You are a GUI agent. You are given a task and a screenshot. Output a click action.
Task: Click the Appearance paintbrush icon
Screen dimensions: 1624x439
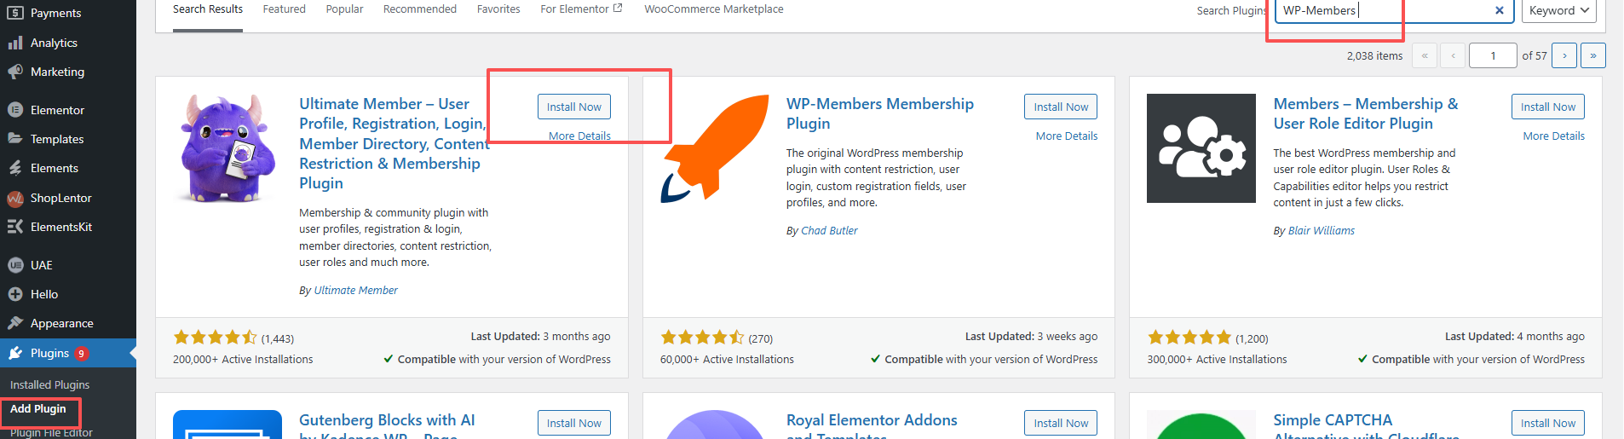click(x=15, y=323)
